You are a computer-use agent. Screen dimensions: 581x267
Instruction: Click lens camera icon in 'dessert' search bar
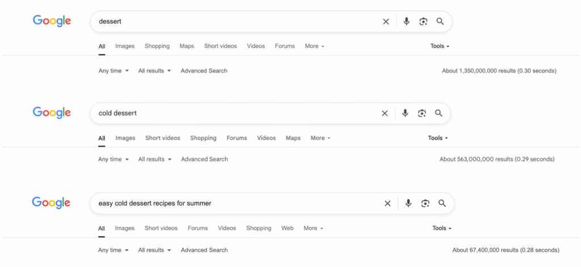[x=423, y=21]
